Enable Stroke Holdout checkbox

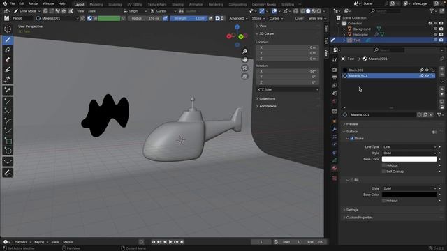click(x=383, y=165)
